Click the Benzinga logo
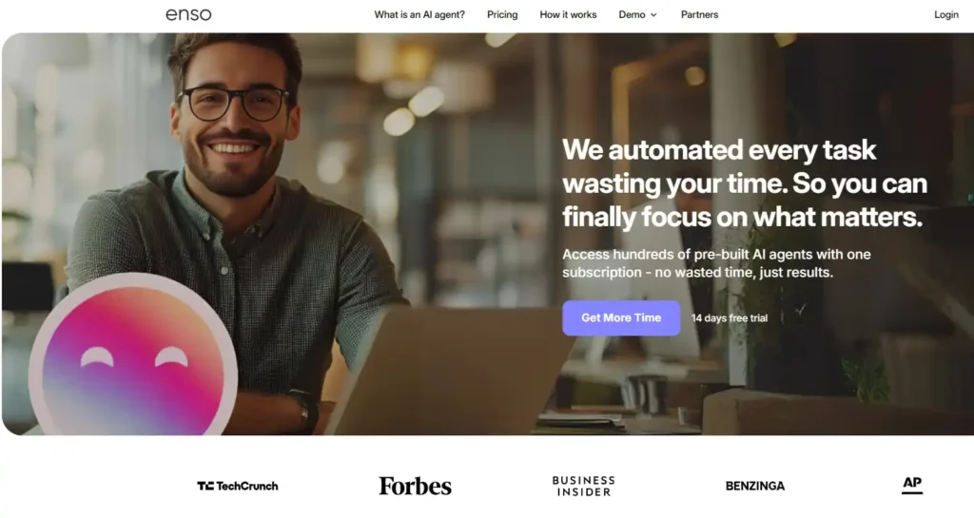The height and width of the screenshot is (518, 974). pyautogui.click(x=754, y=486)
